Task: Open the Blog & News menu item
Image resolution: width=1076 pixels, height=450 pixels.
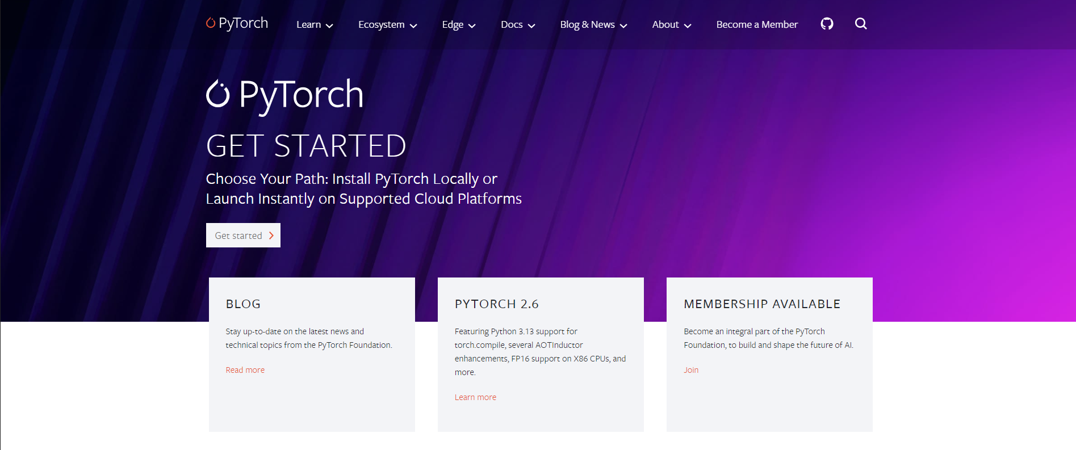Action: click(587, 24)
